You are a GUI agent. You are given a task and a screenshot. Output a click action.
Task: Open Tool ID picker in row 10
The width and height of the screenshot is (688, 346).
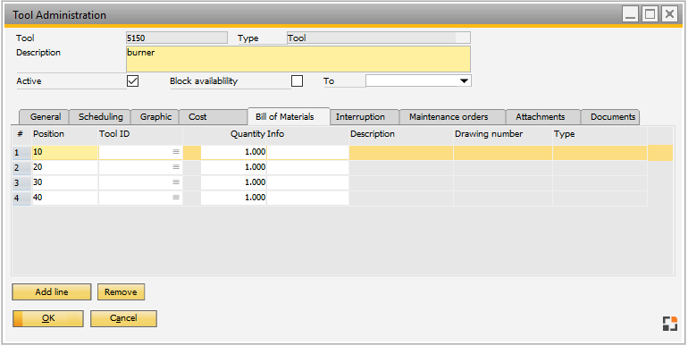coord(176,152)
